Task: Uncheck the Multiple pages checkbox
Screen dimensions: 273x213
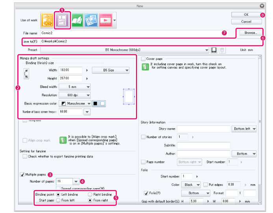Action: click(x=22, y=174)
